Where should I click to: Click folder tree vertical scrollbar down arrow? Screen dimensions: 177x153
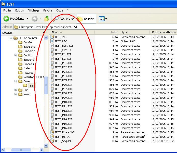click(x=46, y=145)
